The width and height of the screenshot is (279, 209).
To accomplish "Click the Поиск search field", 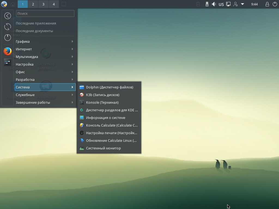I will click(x=45, y=13).
